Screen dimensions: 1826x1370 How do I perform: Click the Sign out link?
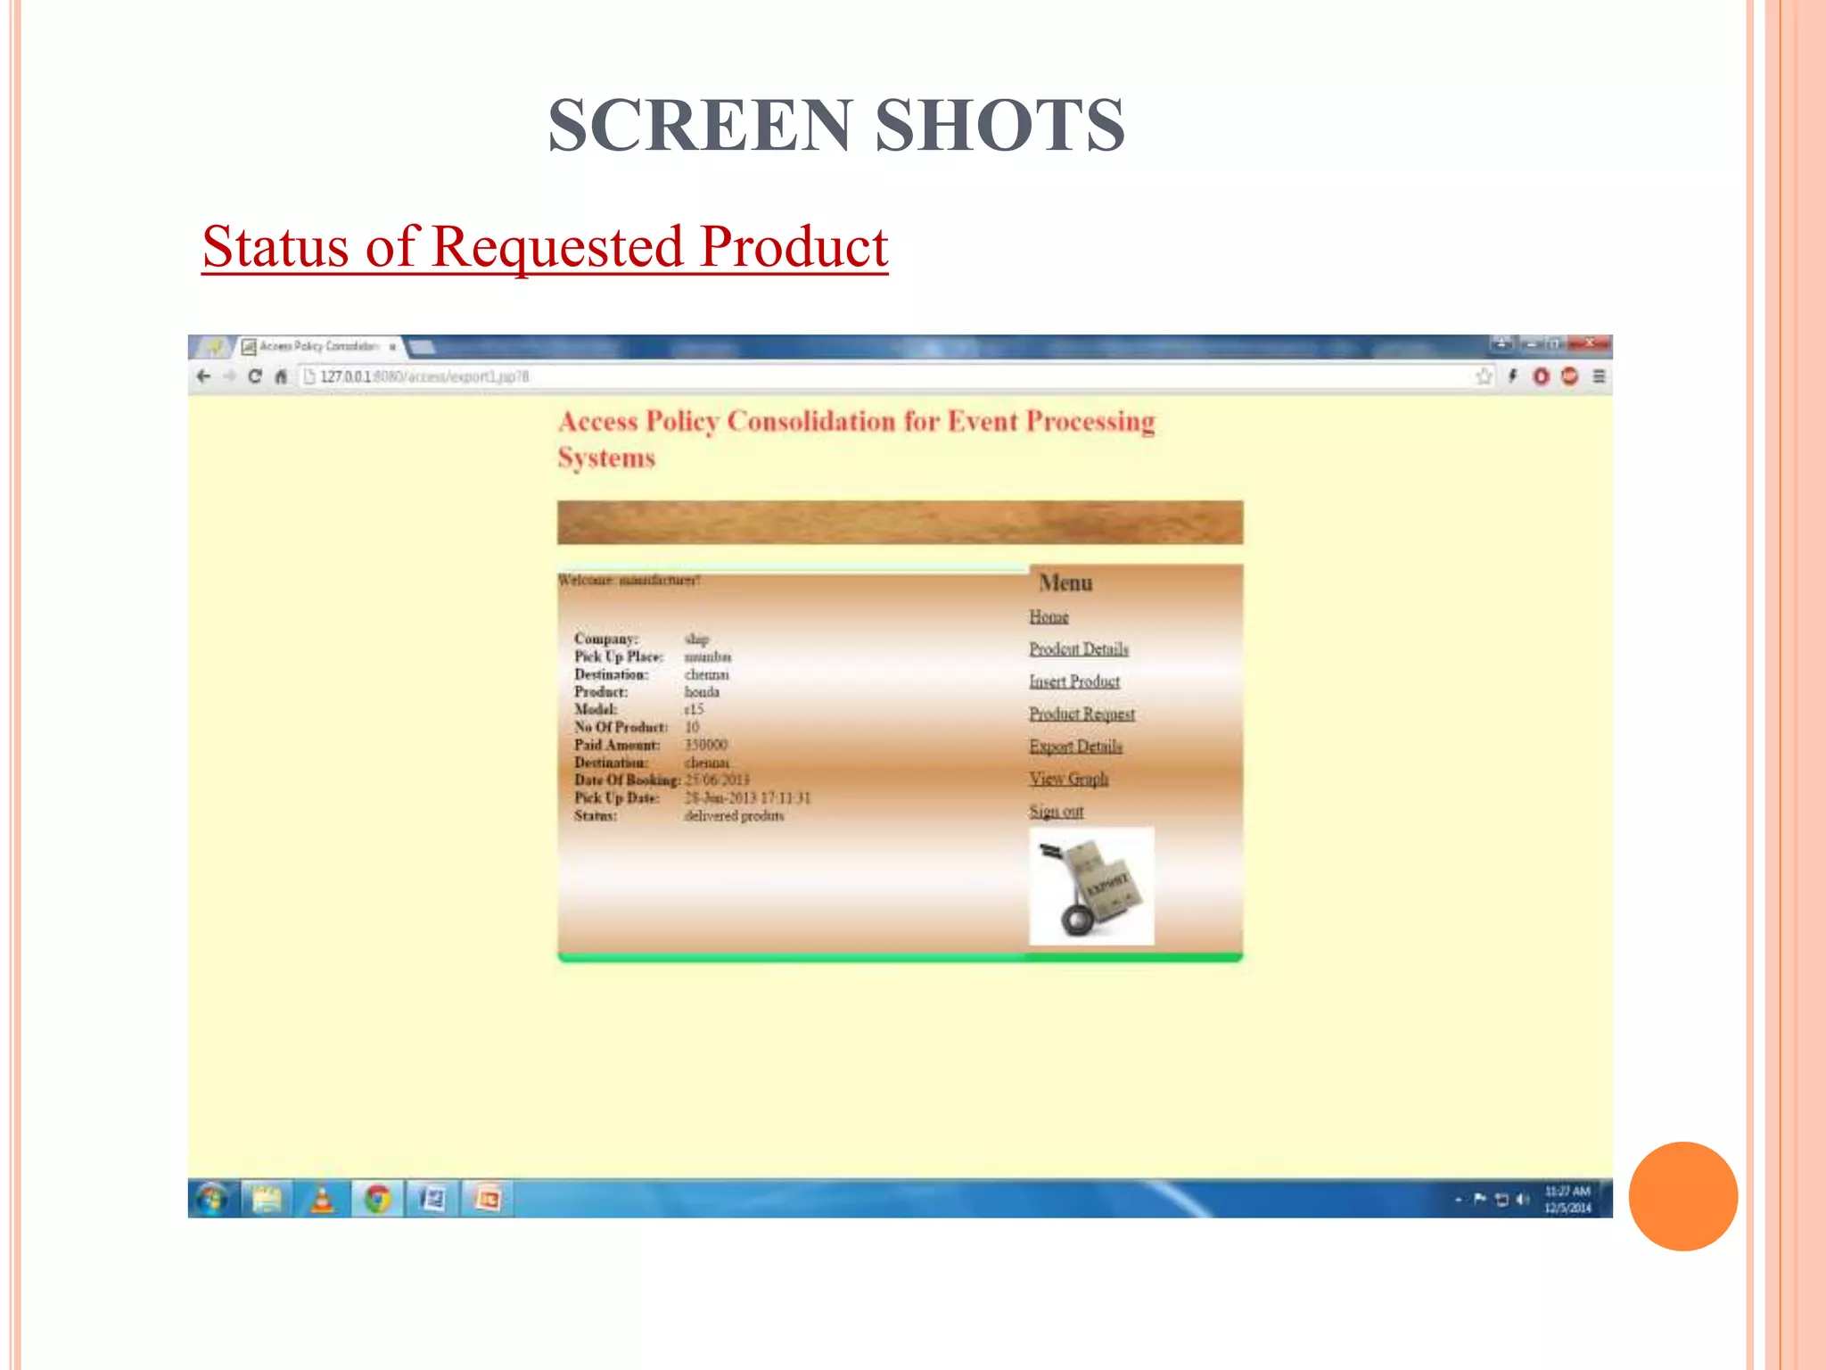[x=1056, y=811]
